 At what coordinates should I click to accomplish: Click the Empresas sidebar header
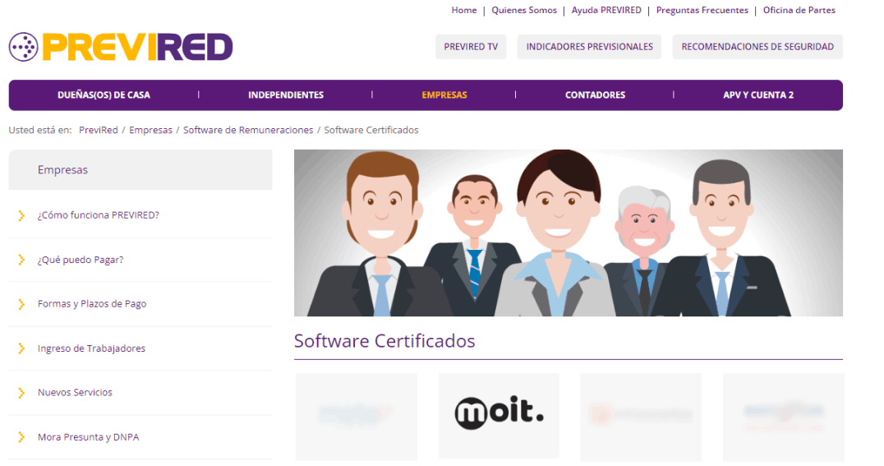pyautogui.click(x=140, y=170)
